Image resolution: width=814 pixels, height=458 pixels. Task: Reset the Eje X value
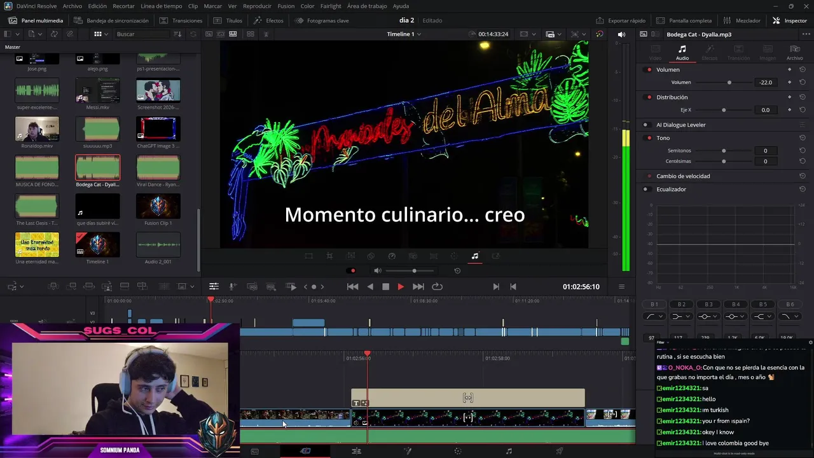pos(803,110)
